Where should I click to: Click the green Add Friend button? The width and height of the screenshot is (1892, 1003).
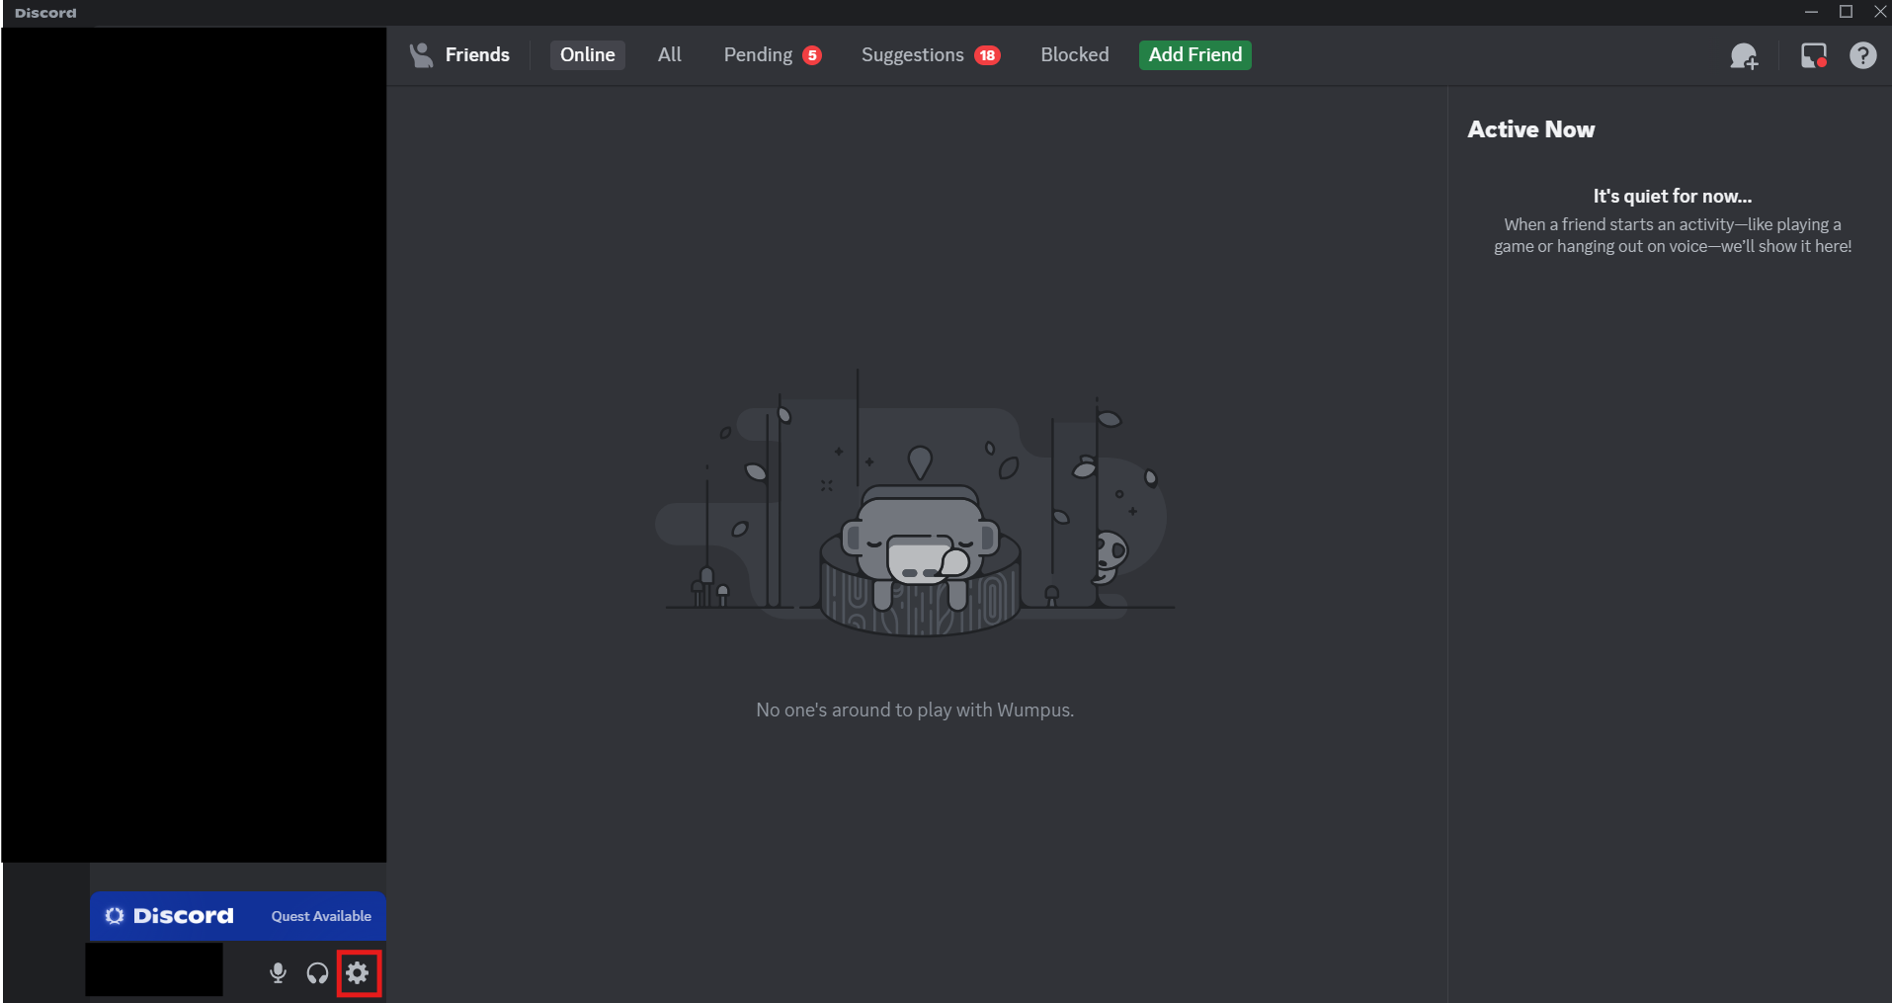click(x=1194, y=55)
